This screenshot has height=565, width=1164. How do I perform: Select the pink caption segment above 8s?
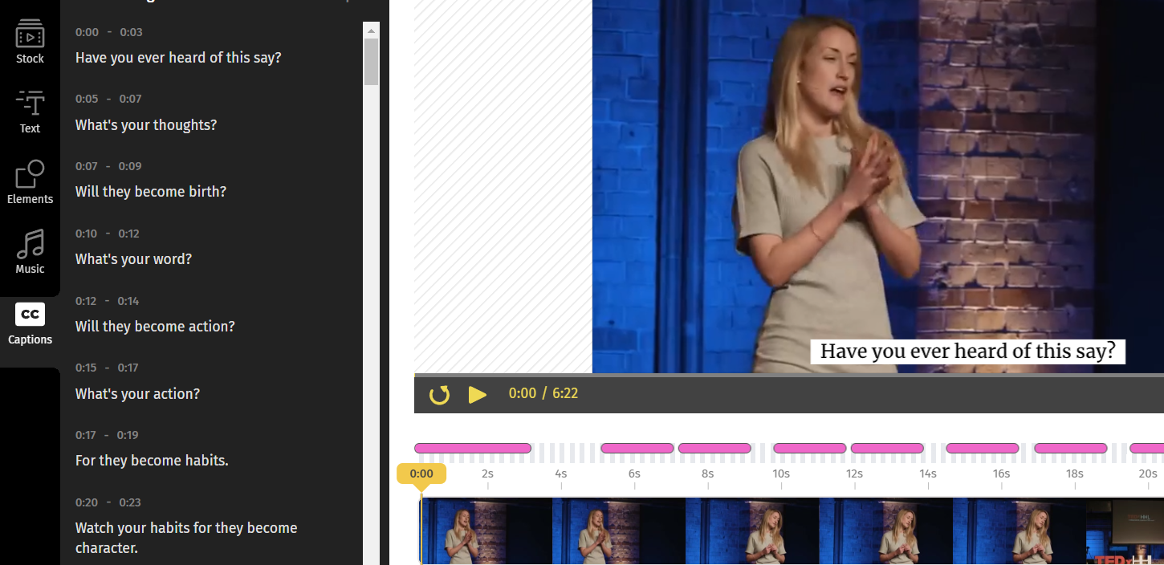click(714, 448)
